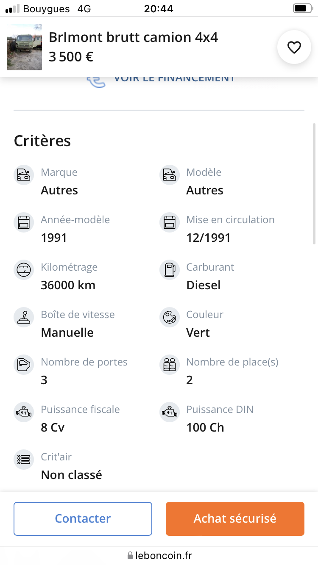Tap the Crit'air list icon

pos(24,460)
